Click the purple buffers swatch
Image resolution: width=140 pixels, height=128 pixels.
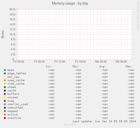[x=5, y=94]
